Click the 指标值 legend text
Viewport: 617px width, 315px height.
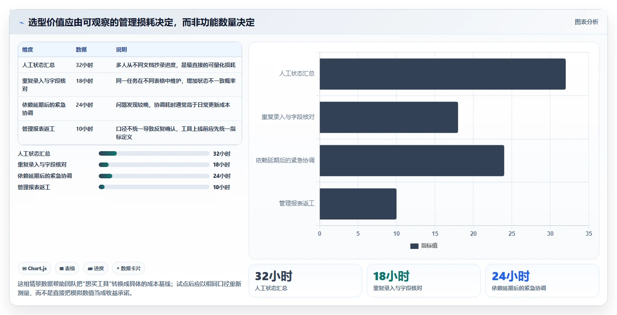click(429, 246)
